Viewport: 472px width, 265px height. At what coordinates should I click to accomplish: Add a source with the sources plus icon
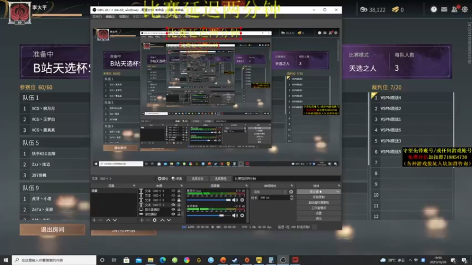point(142,220)
